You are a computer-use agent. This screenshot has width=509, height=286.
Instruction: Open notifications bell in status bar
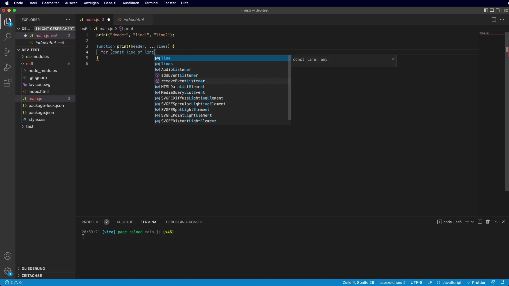pos(502,283)
